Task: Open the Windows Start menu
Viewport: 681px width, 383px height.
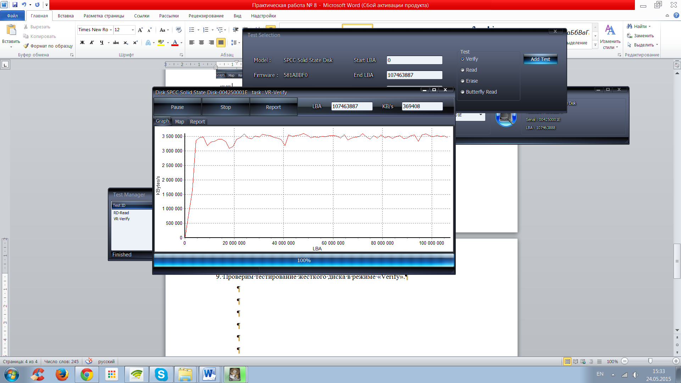Action: (x=11, y=374)
